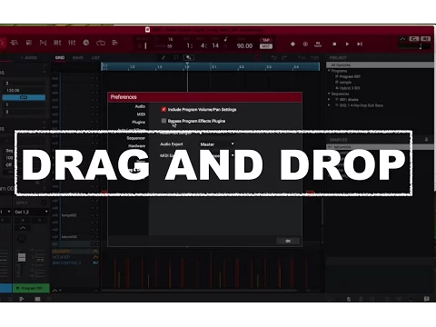
Task: Click the undo arrow
Action: [273, 57]
